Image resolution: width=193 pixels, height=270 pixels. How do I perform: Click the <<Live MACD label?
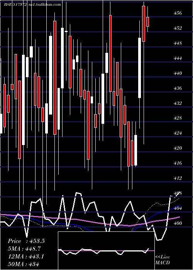click(163, 260)
